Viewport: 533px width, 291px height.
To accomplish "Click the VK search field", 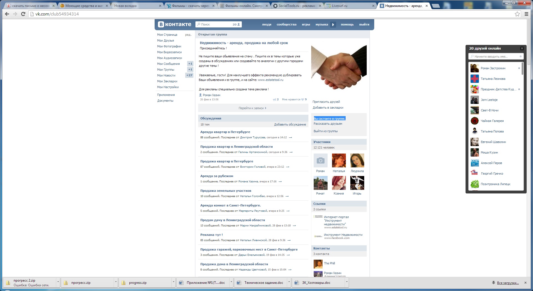I will pos(218,24).
